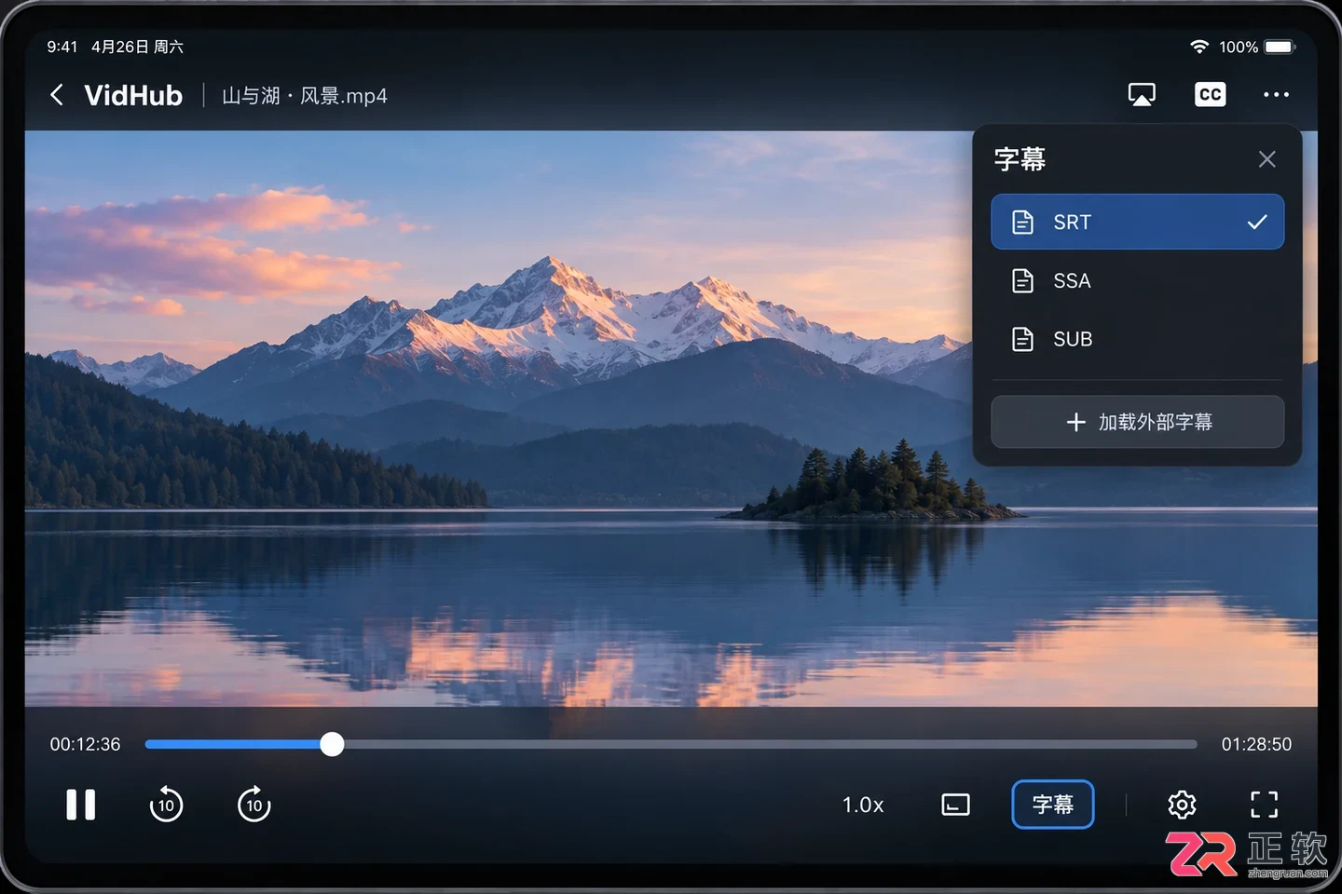1342x894 pixels.
Task: Toggle the CC closed captions icon
Action: pos(1210,94)
